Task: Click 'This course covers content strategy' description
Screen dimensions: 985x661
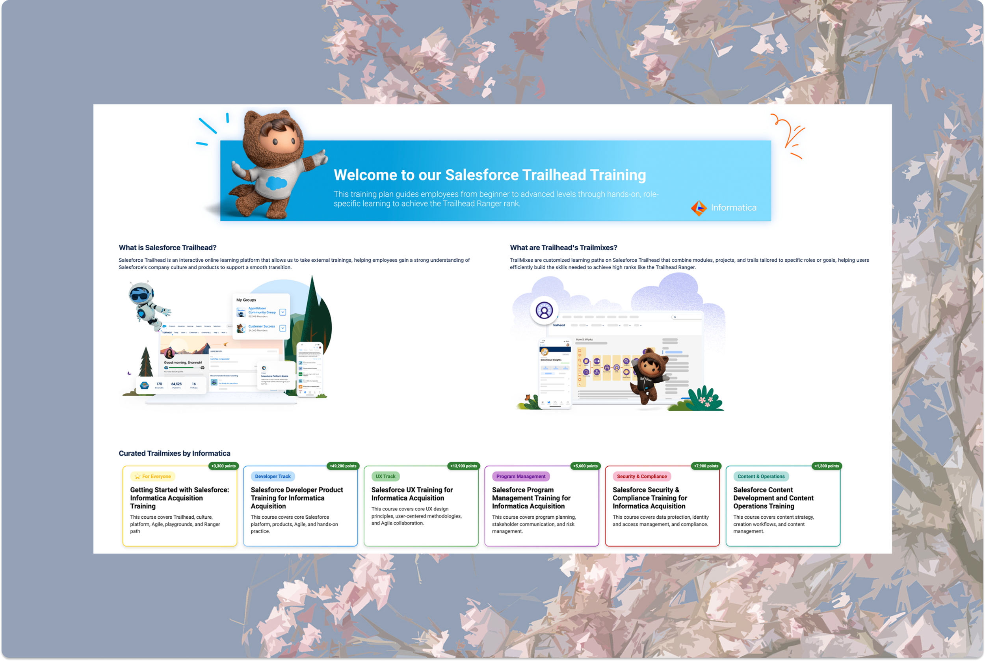Action: coord(773,524)
